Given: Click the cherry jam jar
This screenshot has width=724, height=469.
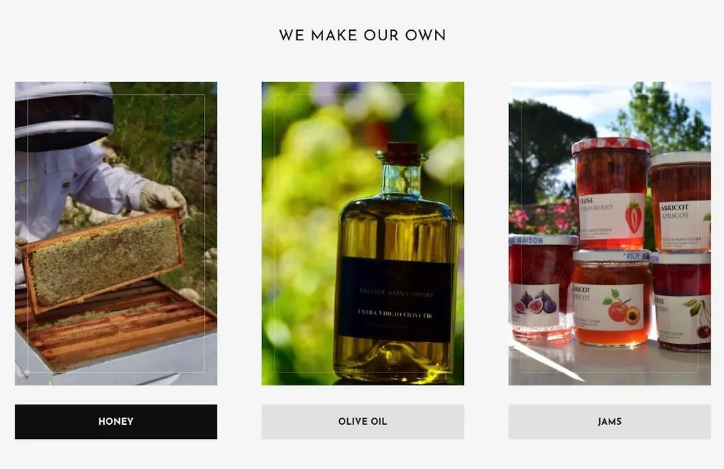Looking at the screenshot, I should tap(682, 302).
